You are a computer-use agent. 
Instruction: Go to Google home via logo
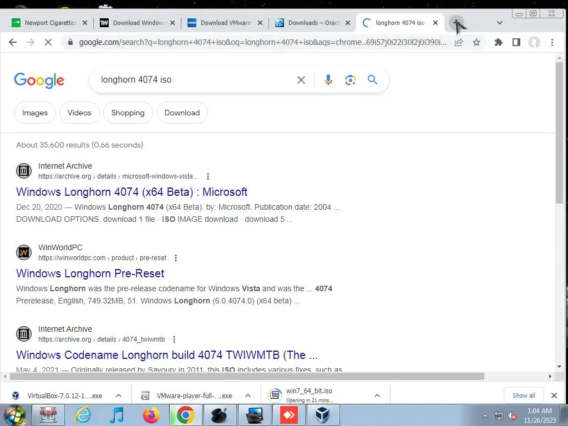pyautogui.click(x=39, y=80)
